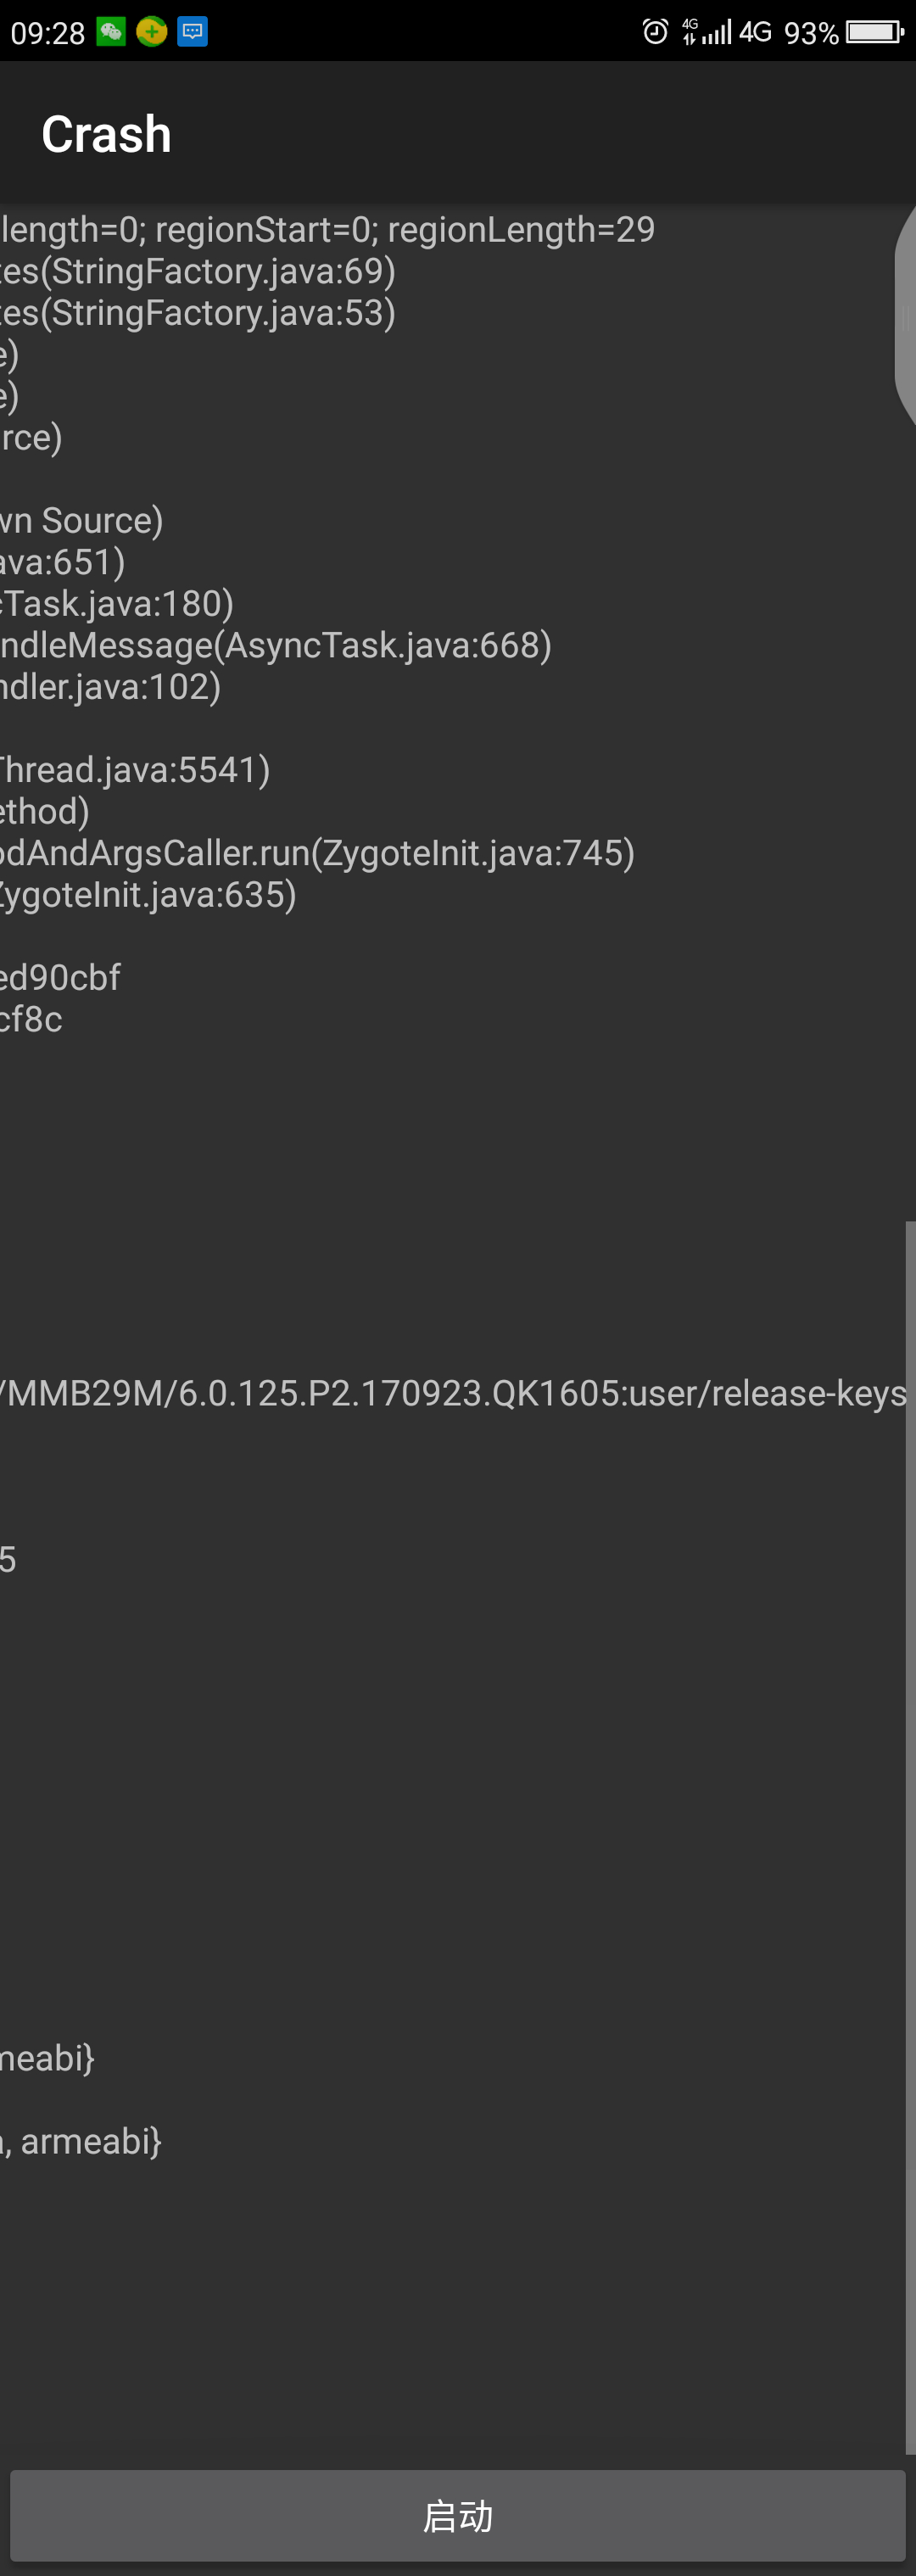Select the StringFactory.java:53 stack line
This screenshot has height=2576, width=916.
198,314
